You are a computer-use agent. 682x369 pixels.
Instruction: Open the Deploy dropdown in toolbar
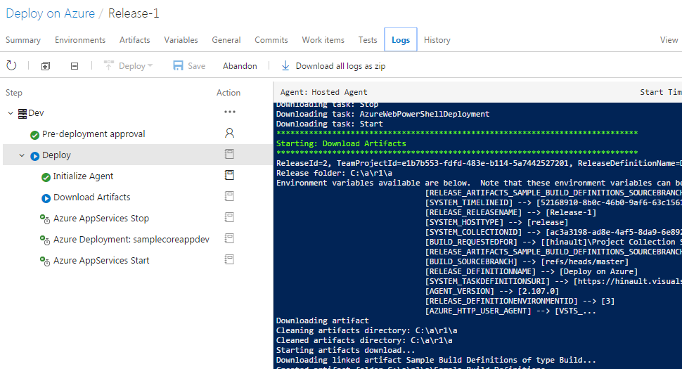click(x=129, y=66)
